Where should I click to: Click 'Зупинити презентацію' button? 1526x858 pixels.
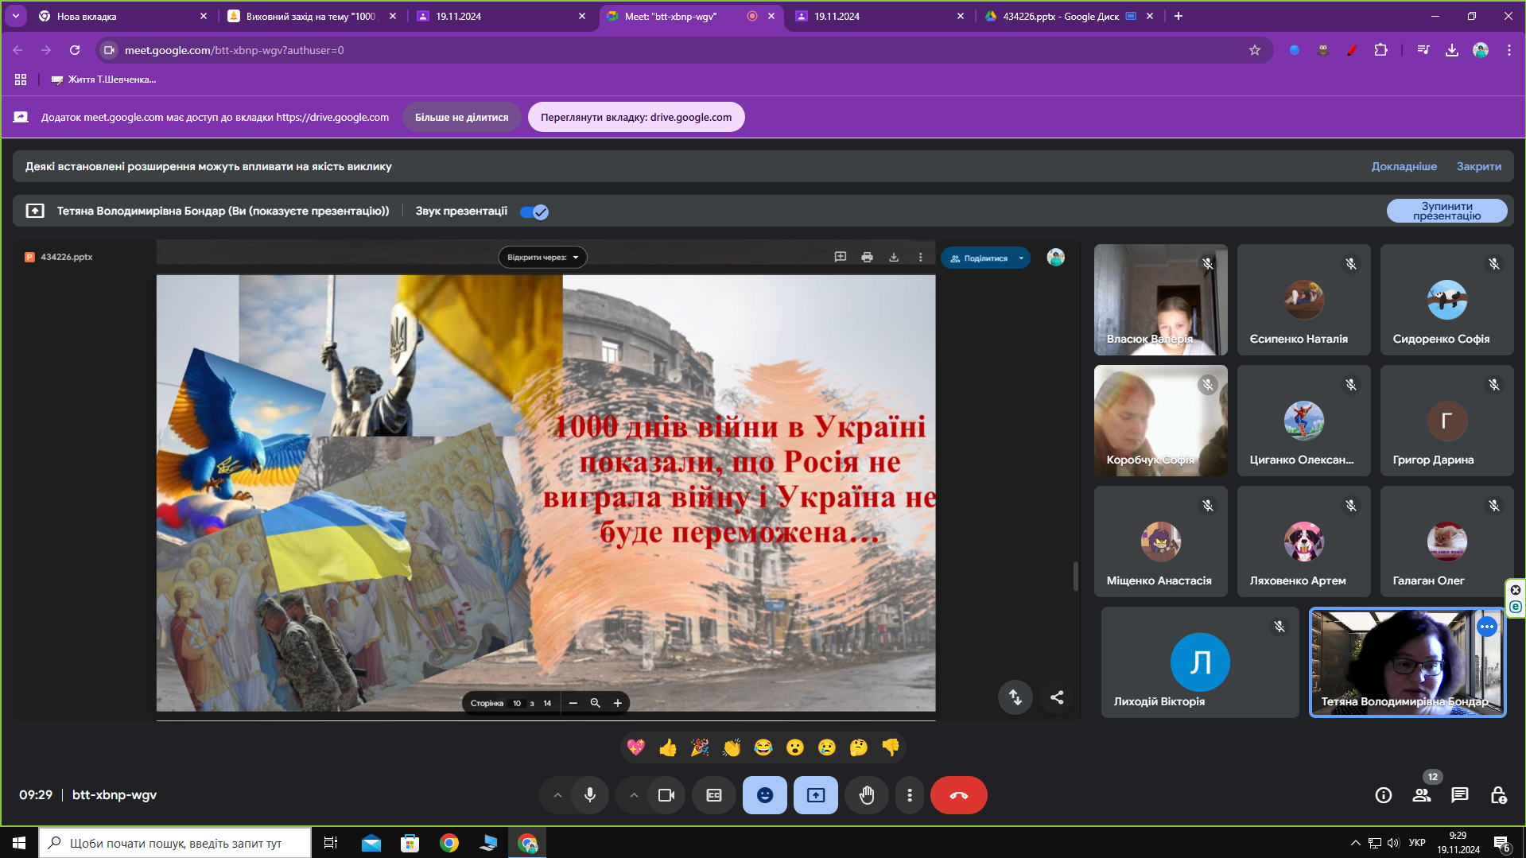tap(1446, 211)
